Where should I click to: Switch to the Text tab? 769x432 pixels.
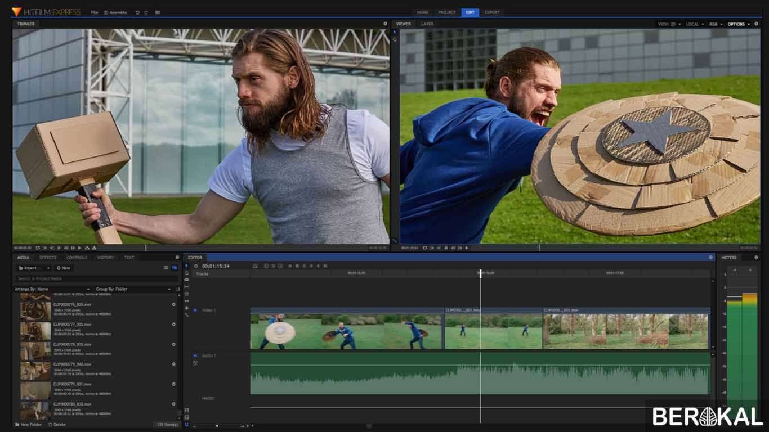click(x=129, y=258)
